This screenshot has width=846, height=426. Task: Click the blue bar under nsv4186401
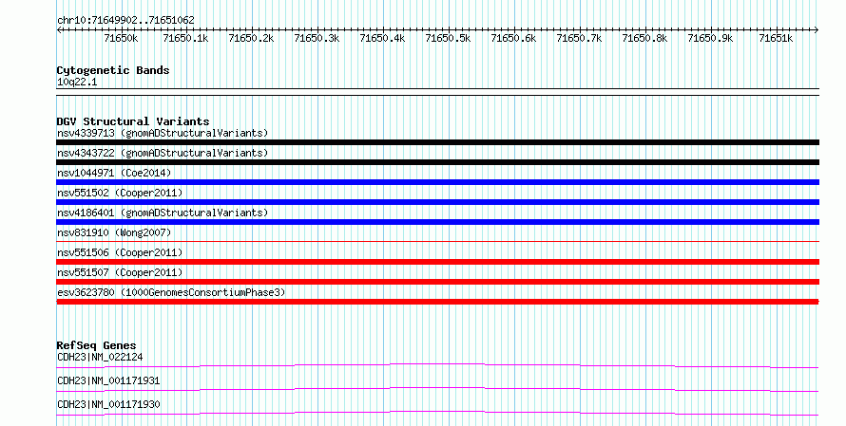coord(437,222)
